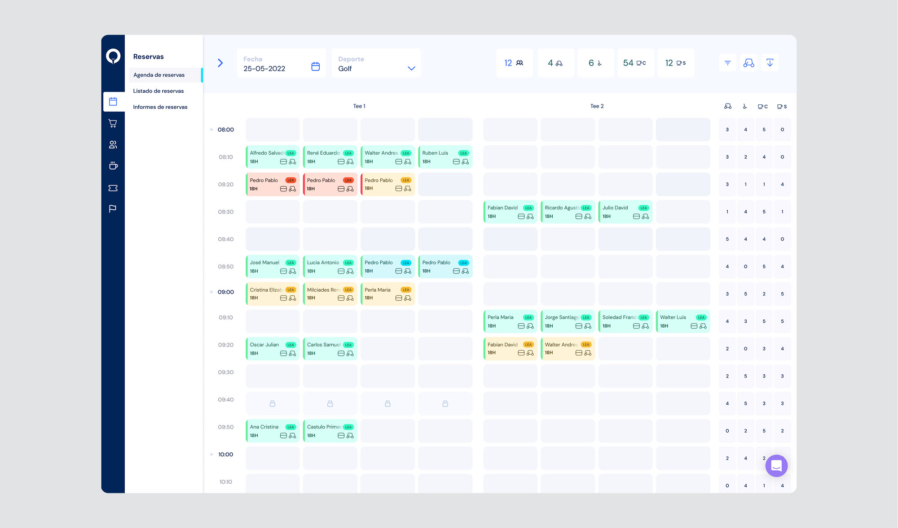Go to next date with chevron arrow
This screenshot has width=898, height=528.
(220, 63)
